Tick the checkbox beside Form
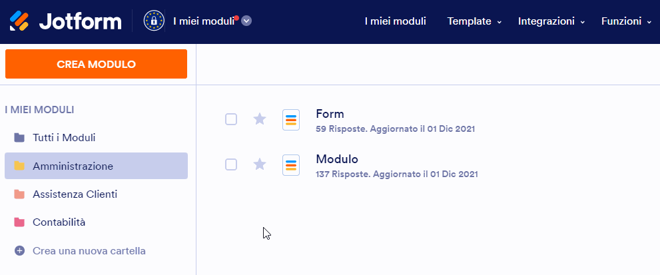Screen dimensions: 660x275 tap(231, 119)
